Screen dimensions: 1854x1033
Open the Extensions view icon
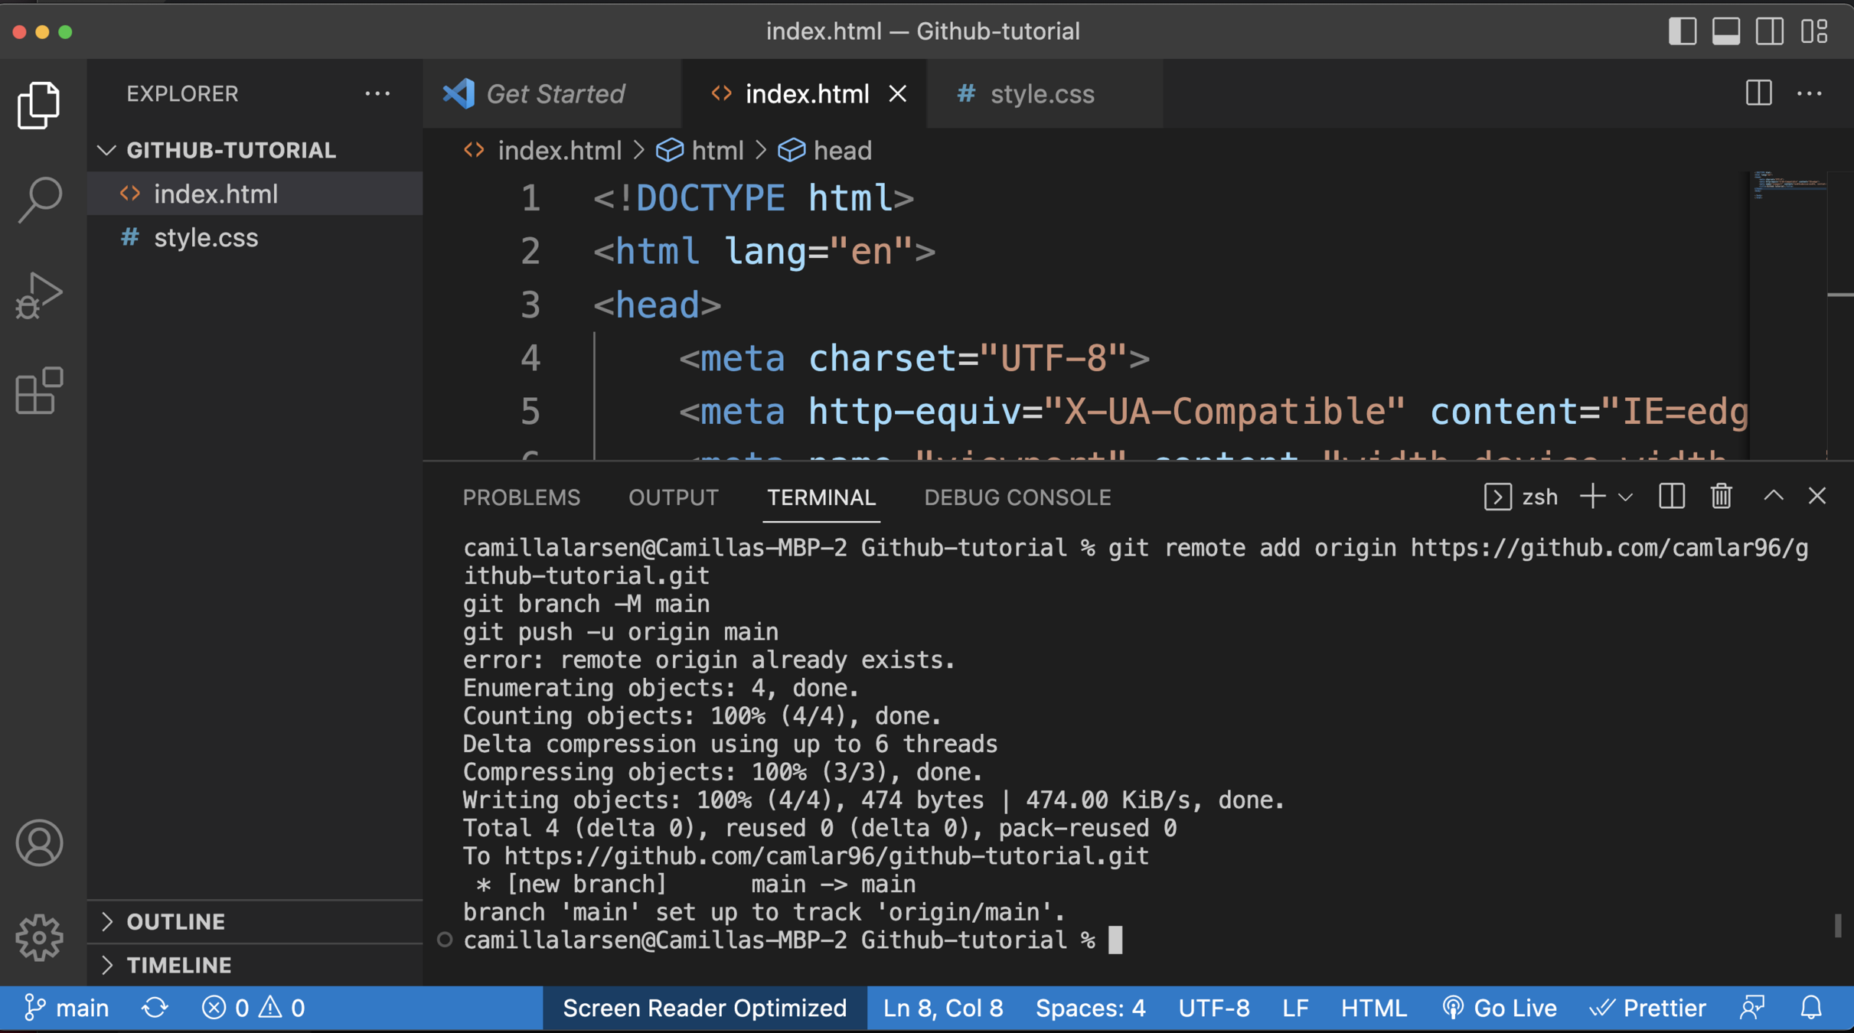pyautogui.click(x=38, y=391)
